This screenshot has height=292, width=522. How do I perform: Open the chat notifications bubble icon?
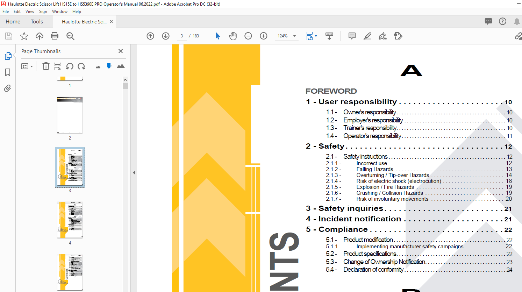[x=488, y=22]
